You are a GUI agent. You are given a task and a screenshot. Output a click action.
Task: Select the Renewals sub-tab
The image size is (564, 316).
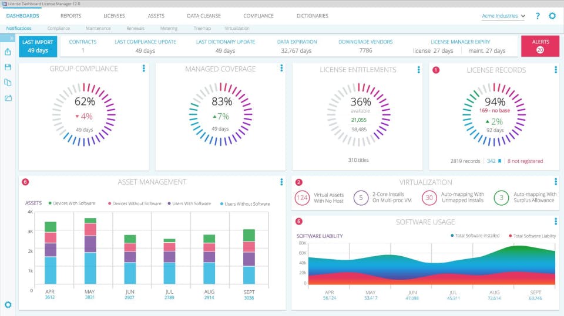135,28
